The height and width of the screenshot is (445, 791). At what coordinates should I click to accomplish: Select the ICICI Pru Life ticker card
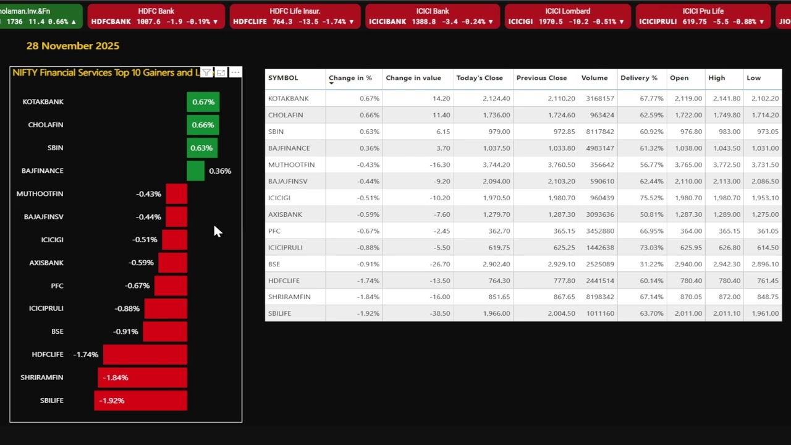click(x=703, y=17)
